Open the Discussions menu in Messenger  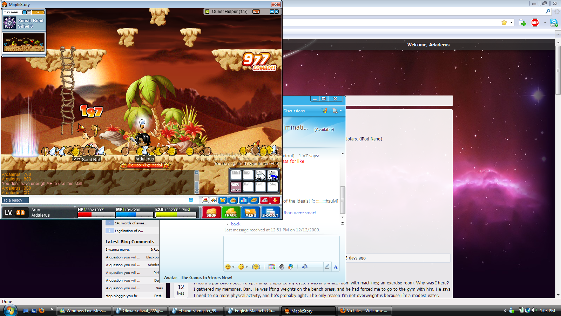(x=294, y=111)
